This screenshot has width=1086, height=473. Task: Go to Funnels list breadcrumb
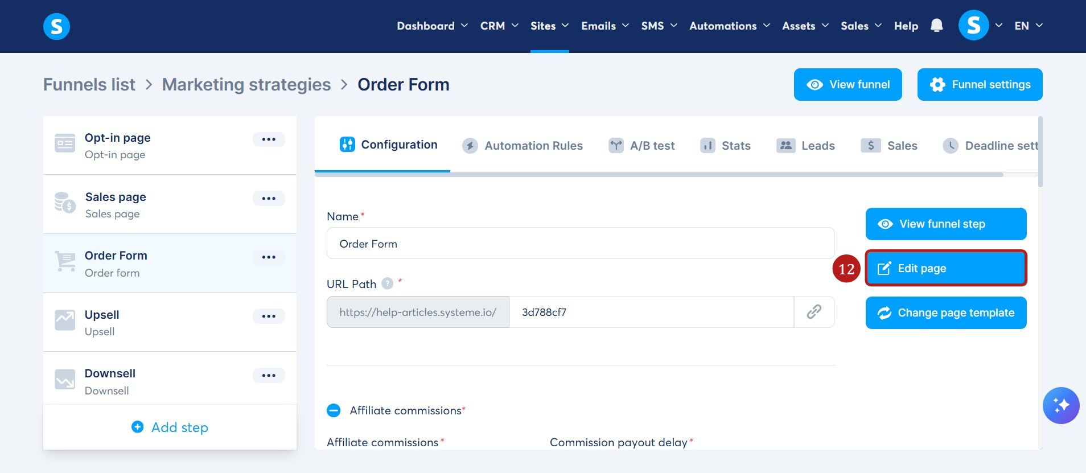pyautogui.click(x=89, y=84)
